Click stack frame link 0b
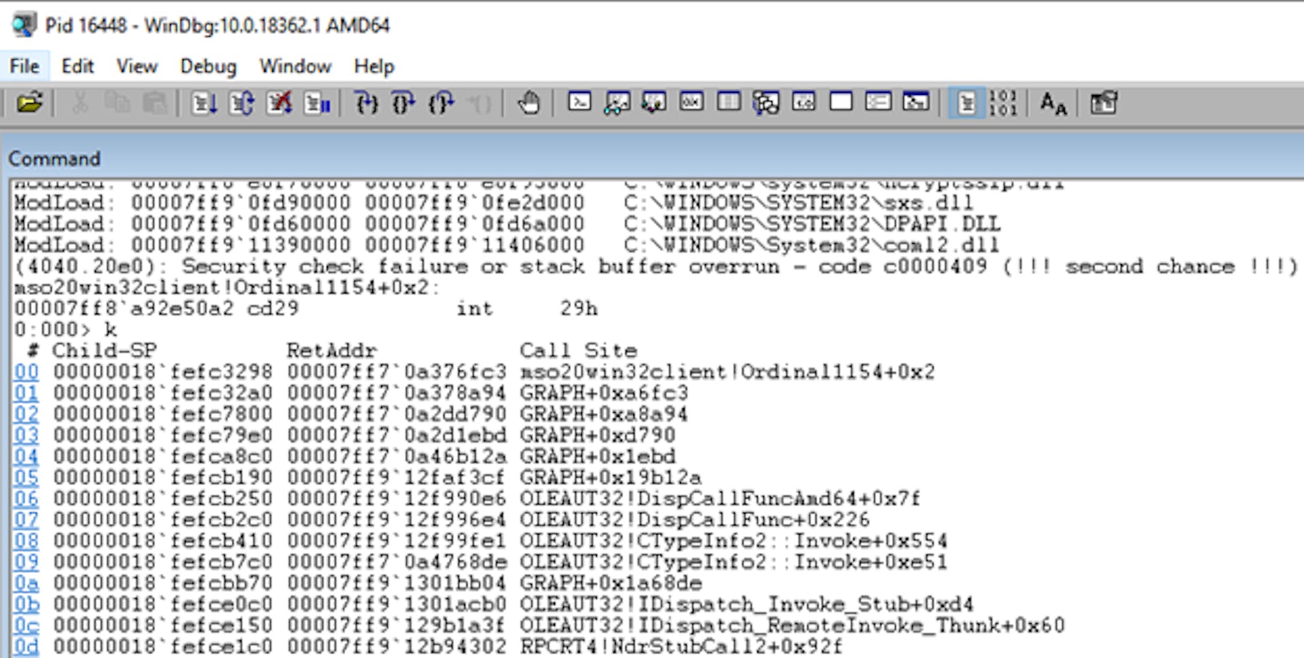This screenshot has height=658, width=1304. (x=26, y=604)
